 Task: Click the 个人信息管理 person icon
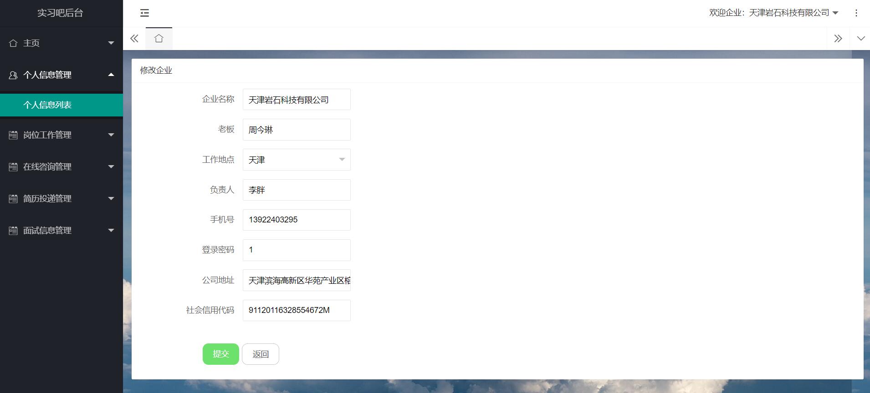(x=13, y=75)
